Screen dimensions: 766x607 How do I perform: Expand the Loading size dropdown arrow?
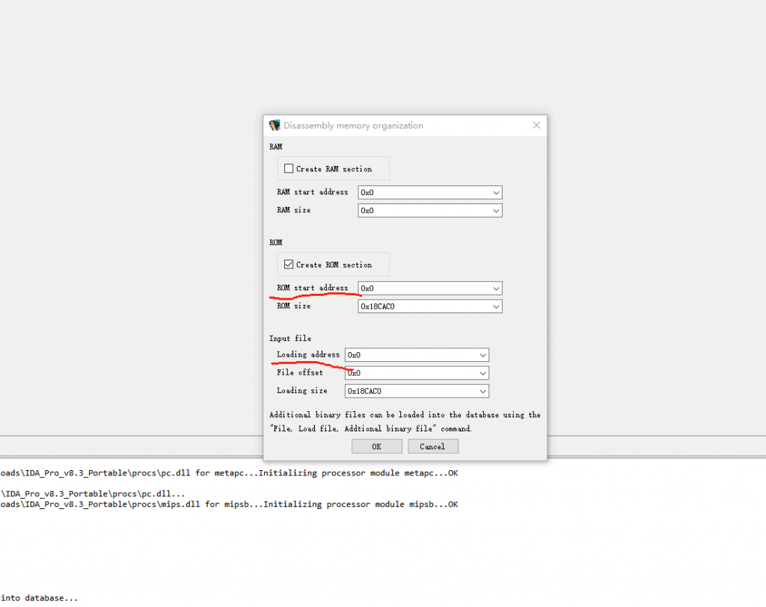tap(482, 391)
